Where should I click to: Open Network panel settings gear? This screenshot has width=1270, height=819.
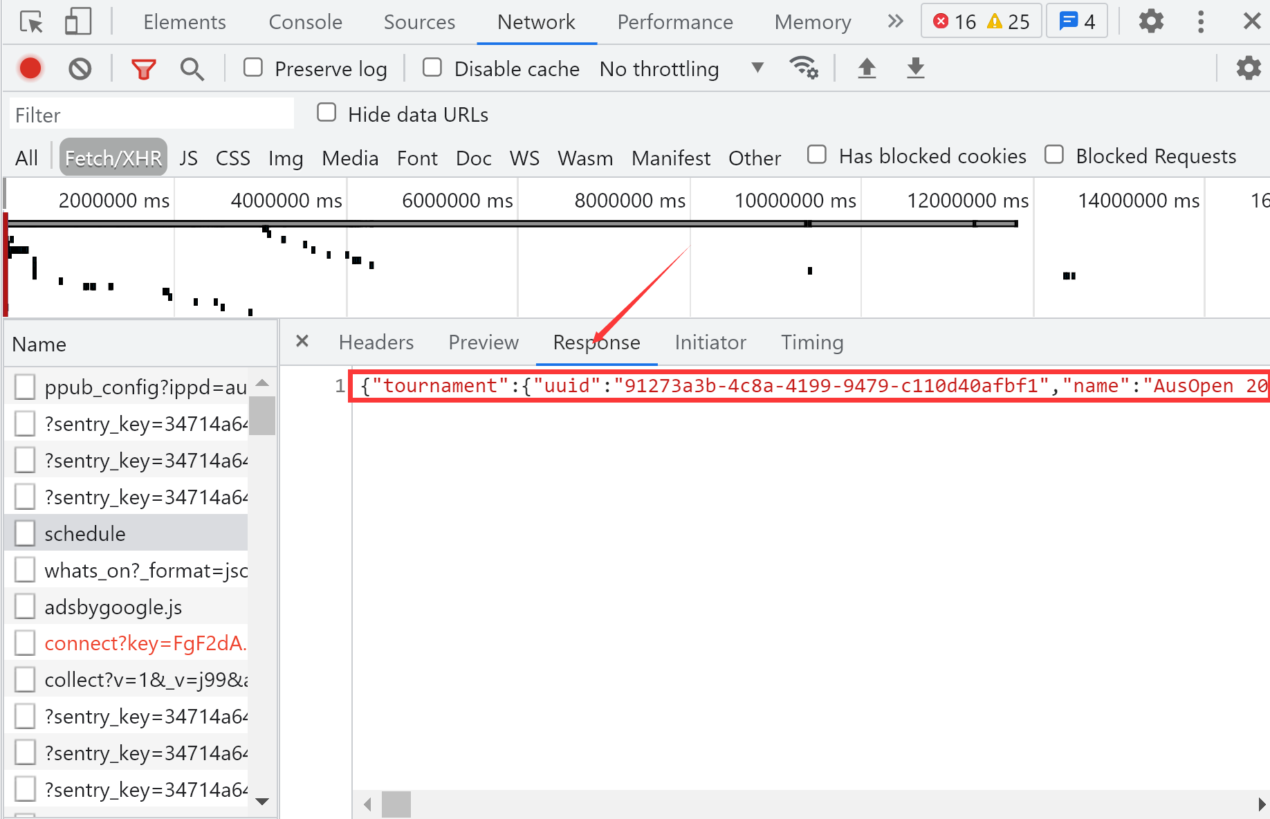coord(1249,68)
